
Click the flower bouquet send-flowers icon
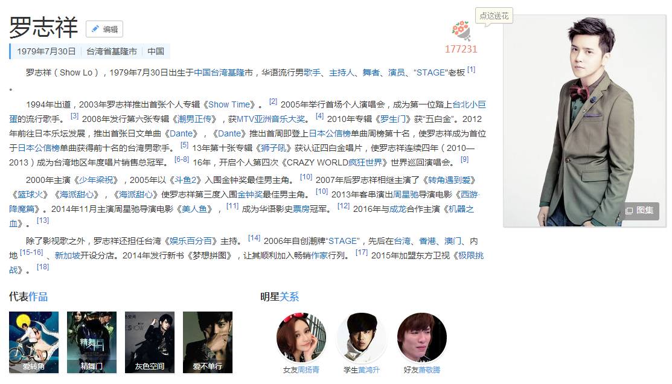[x=461, y=31]
